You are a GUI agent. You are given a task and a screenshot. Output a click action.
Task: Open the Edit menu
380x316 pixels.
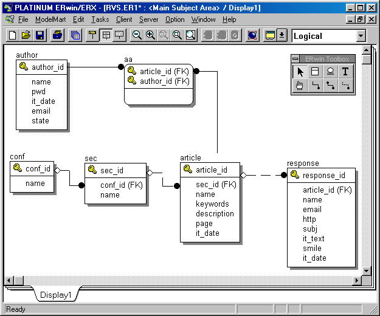coord(78,19)
